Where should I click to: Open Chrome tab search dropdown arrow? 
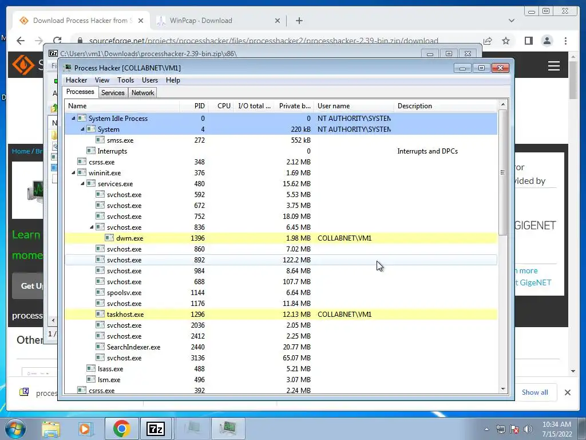[x=511, y=21]
